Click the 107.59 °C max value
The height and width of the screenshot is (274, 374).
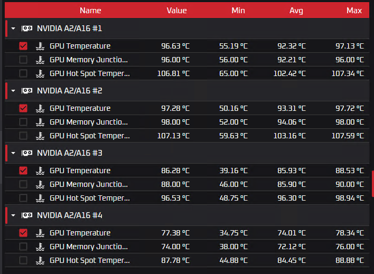348,136
